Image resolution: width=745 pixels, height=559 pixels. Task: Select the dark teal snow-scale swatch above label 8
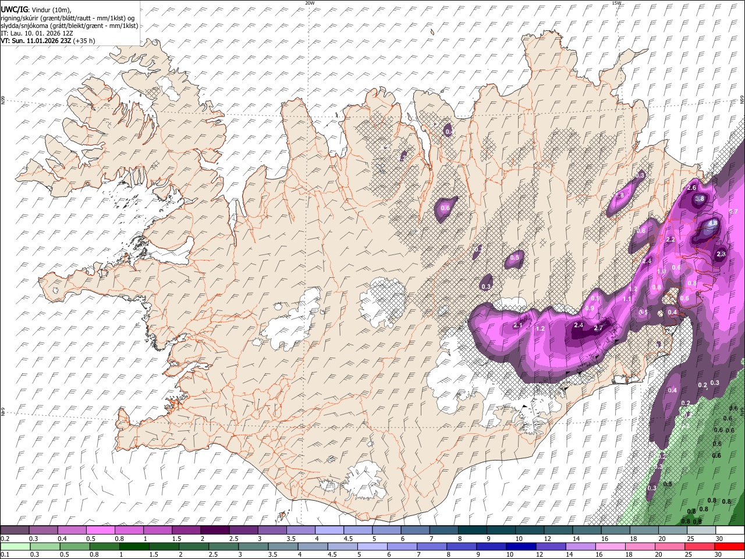click(x=471, y=530)
